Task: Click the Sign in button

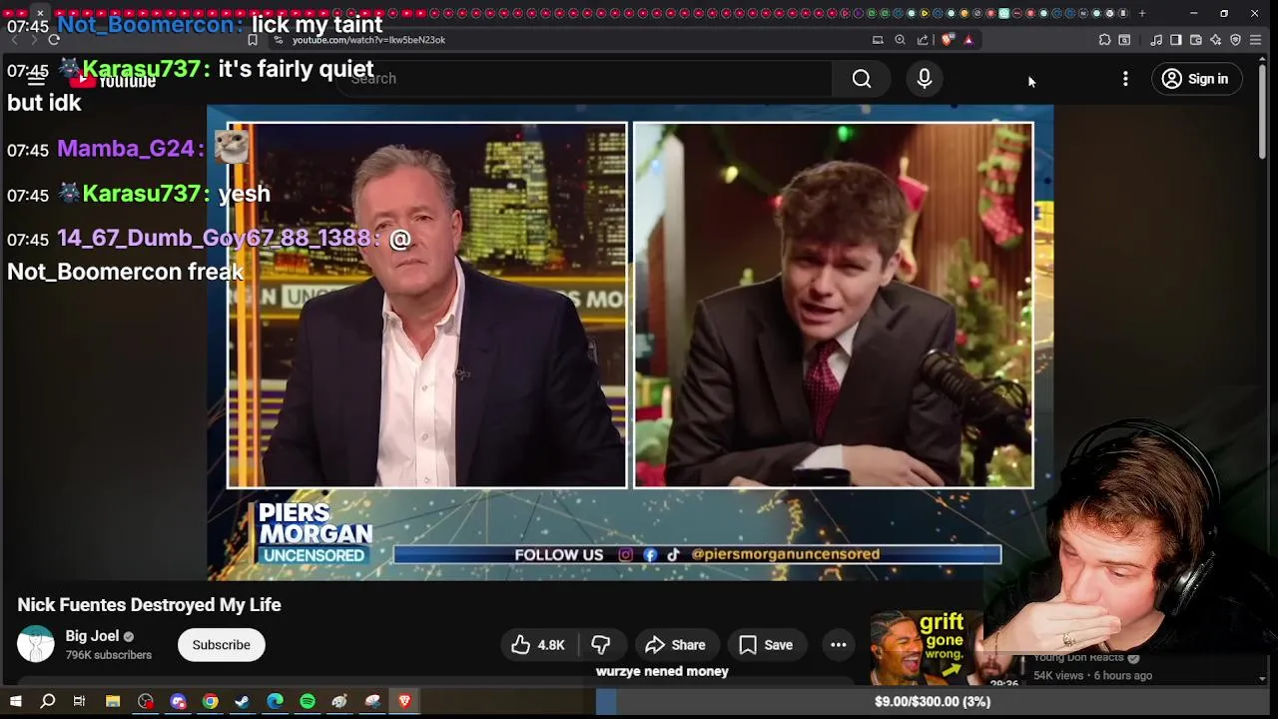Action: point(1196,79)
